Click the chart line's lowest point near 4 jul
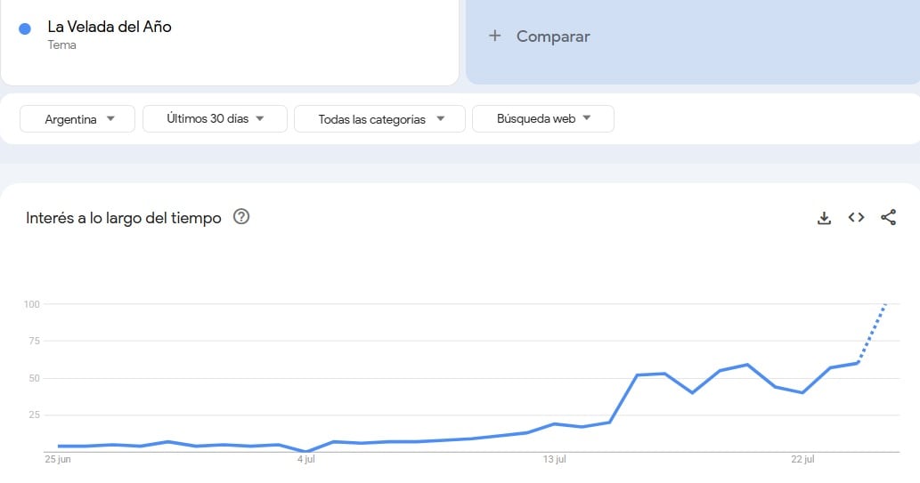The width and height of the screenshot is (920, 483). (x=305, y=451)
